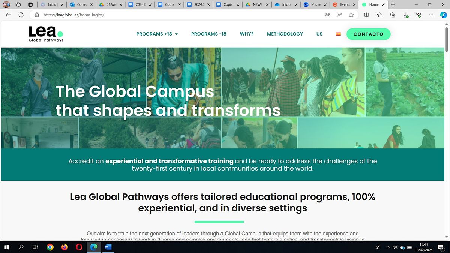Open Edge Collections icon
This screenshot has height=253, width=450.
point(393,15)
